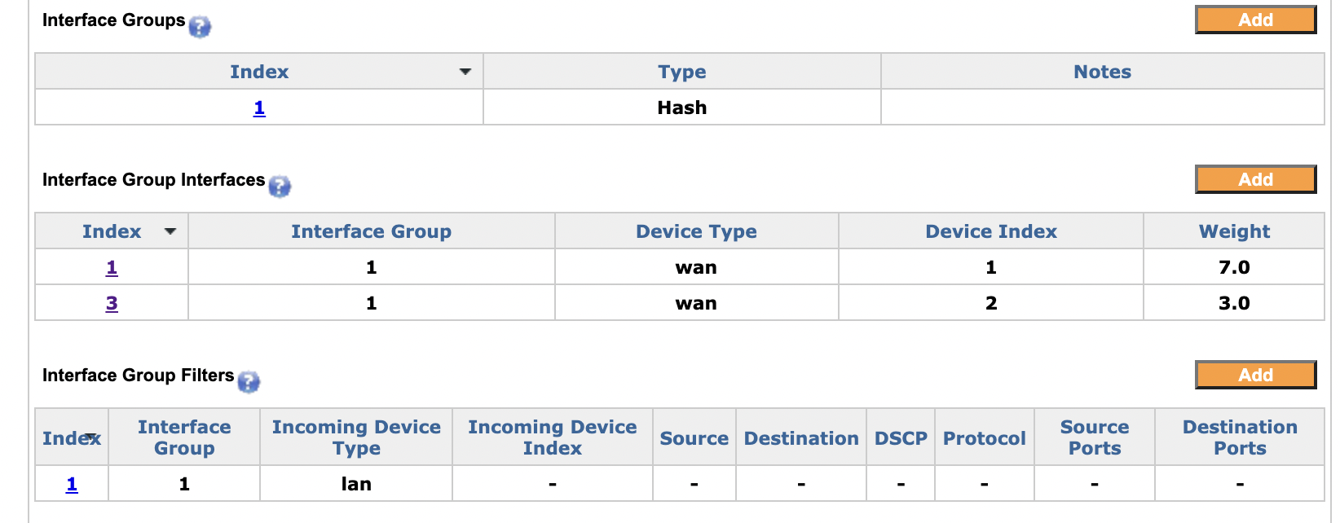Toggle sort arrow in Interface Groups Index column

(x=465, y=72)
